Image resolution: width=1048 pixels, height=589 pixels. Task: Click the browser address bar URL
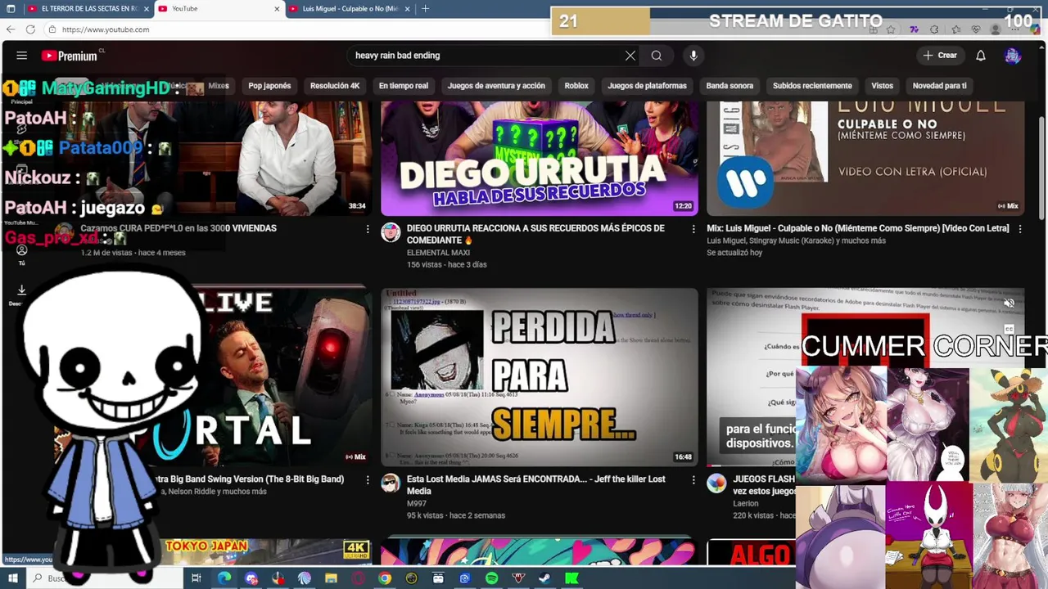coord(106,29)
